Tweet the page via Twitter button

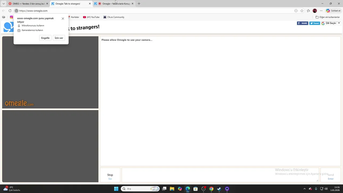(x=315, y=23)
